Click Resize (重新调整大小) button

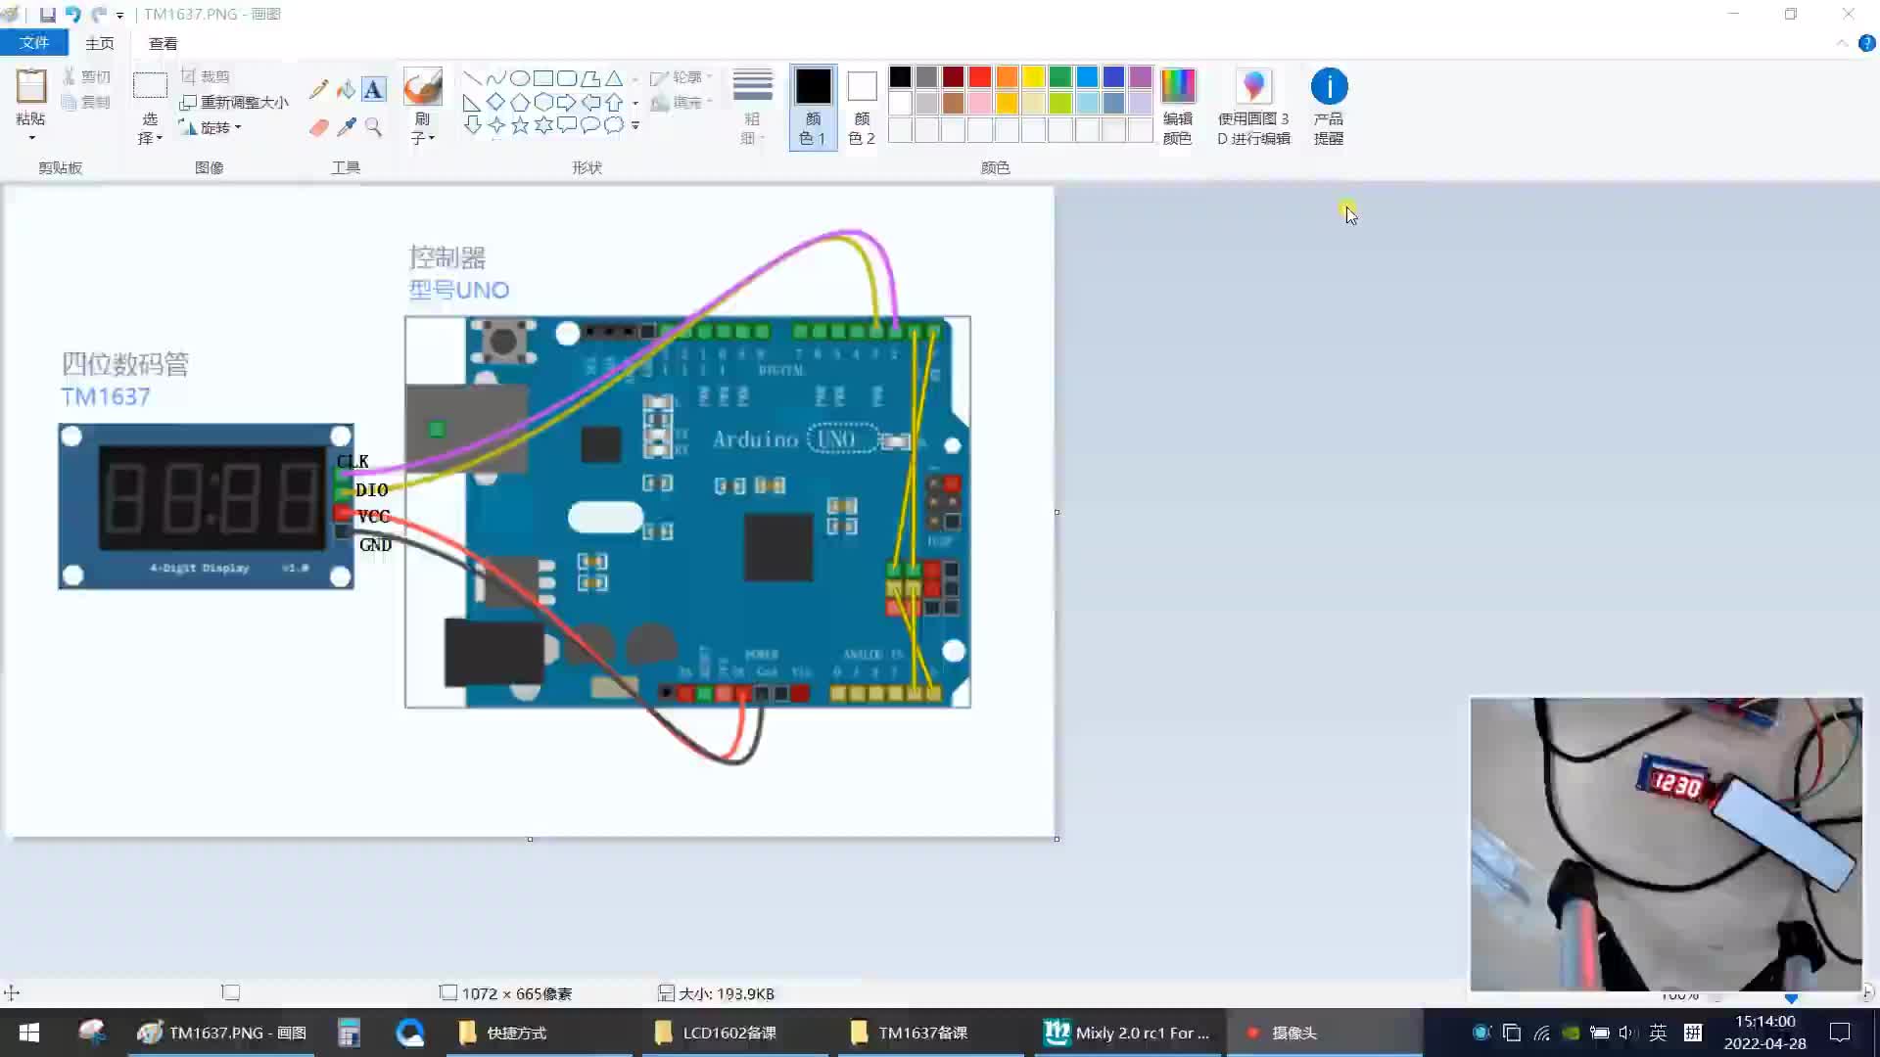coord(235,102)
